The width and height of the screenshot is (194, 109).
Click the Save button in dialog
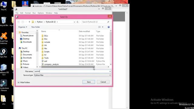click(x=89, y=82)
